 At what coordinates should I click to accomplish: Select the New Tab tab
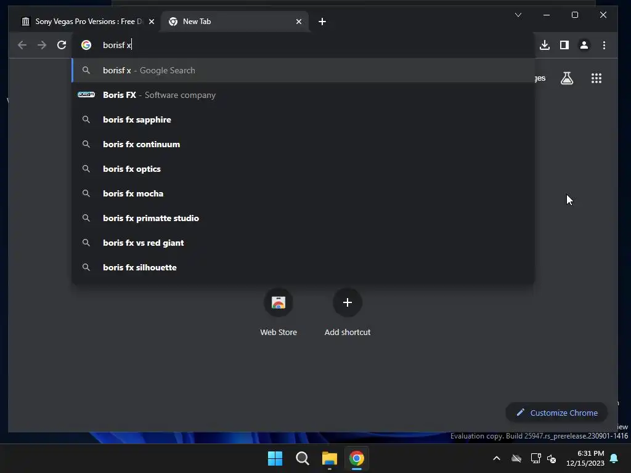point(235,22)
